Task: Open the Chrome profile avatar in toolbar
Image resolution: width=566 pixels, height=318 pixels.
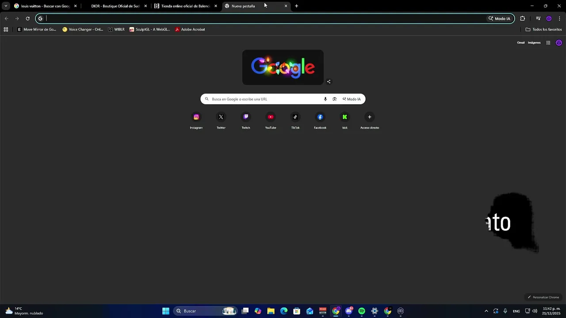Action: tap(549, 19)
